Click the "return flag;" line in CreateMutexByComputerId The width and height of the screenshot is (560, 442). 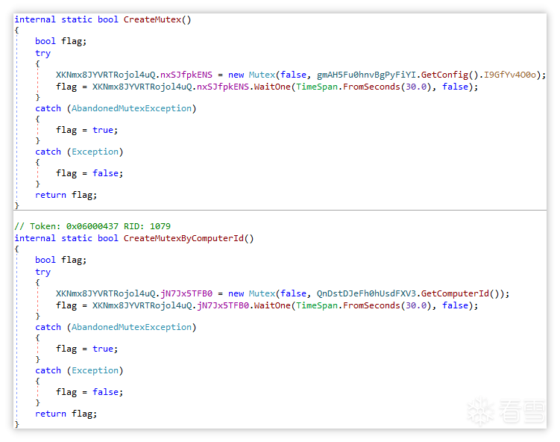tap(66, 414)
